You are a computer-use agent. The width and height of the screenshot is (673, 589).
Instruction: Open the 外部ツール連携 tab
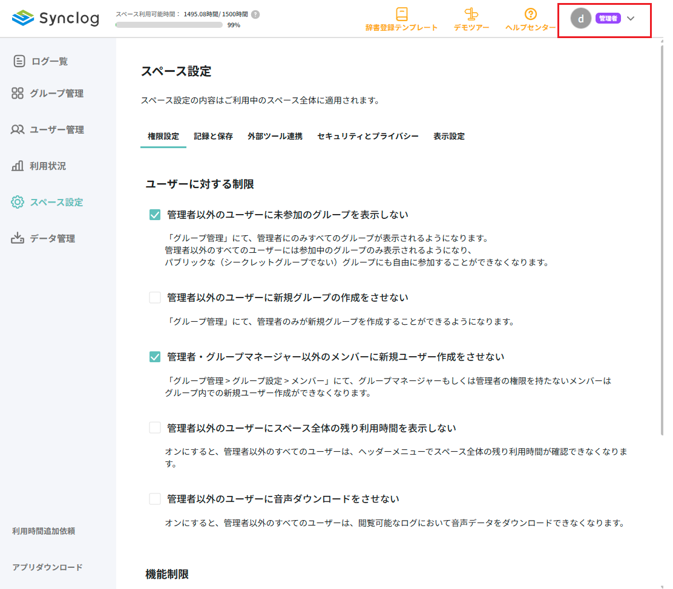click(275, 137)
